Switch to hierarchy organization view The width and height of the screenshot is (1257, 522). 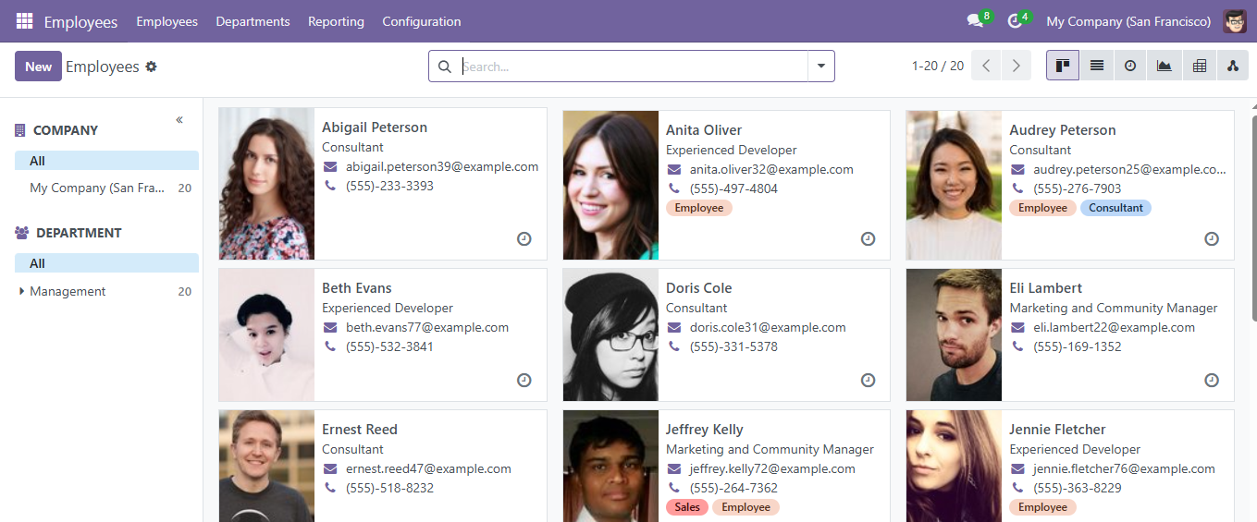tap(1232, 66)
